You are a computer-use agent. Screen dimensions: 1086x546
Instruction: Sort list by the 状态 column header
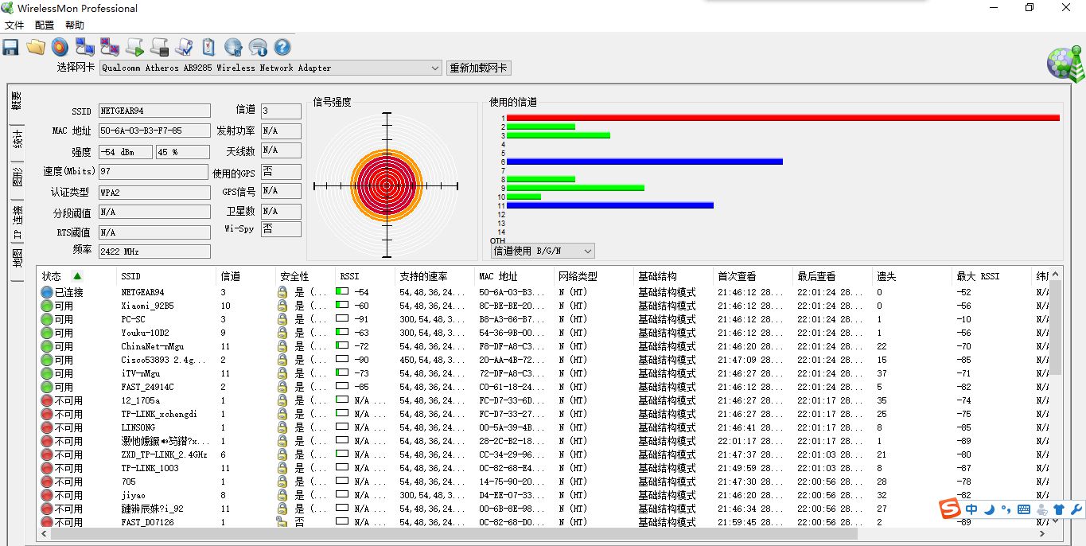pyautogui.click(x=52, y=276)
